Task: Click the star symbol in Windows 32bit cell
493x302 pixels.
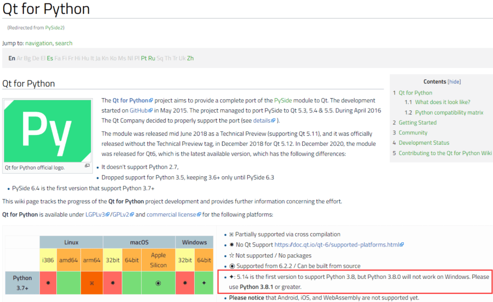Action: [185, 283]
